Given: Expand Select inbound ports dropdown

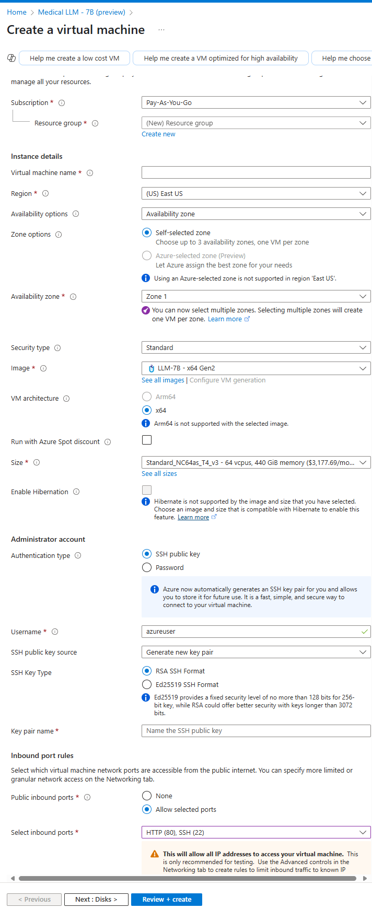Looking at the screenshot, I should 256,832.
